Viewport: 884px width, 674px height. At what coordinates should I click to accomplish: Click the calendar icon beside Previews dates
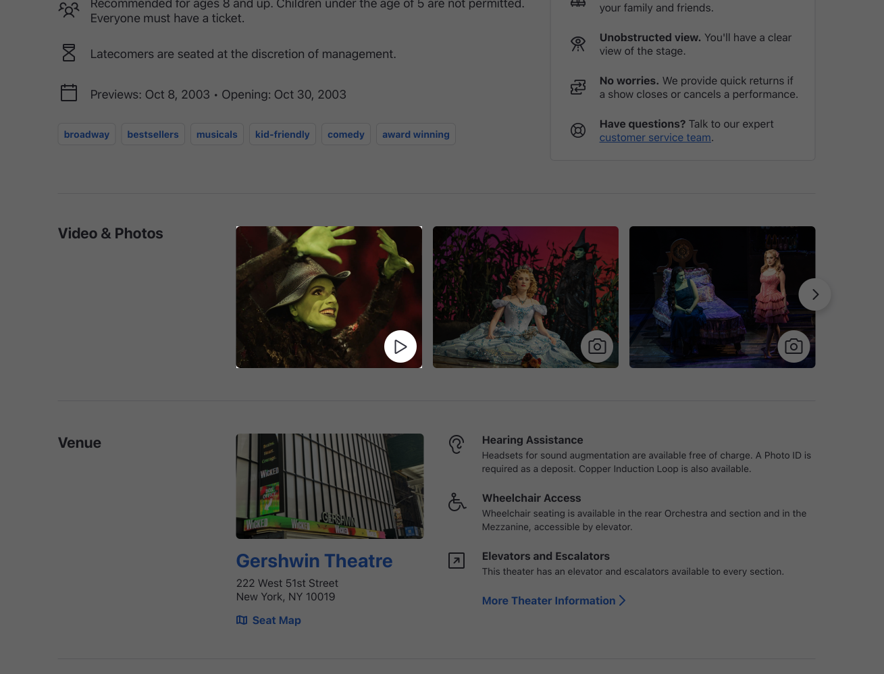point(69,93)
